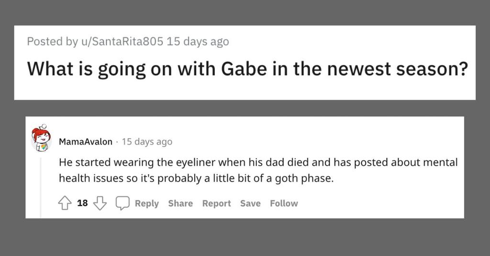Click the vote count 18
The image size is (490, 256).
(x=82, y=203)
